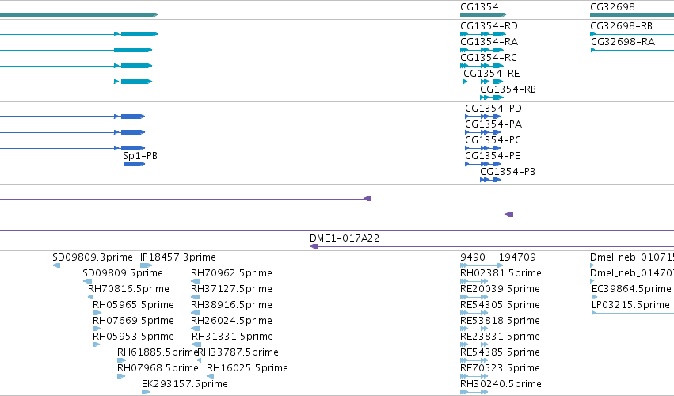Click the CG1354-RA transcript label
The image size is (674, 396).
coord(489,42)
